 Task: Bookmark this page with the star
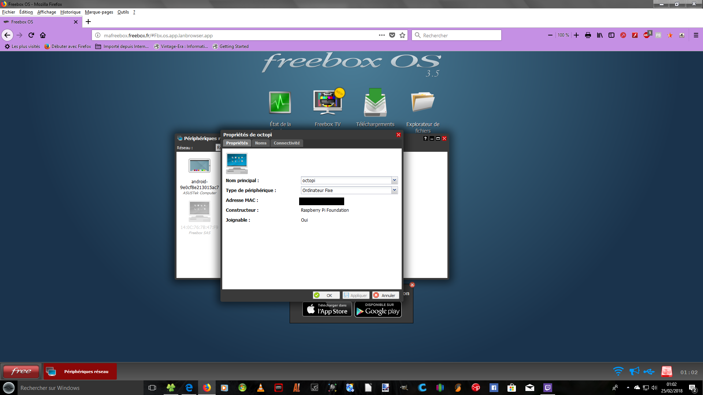(402, 35)
